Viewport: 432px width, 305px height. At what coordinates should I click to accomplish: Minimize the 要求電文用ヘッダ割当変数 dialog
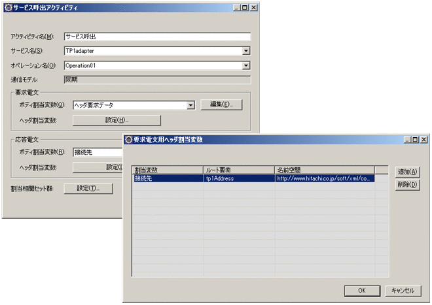tap(408, 140)
